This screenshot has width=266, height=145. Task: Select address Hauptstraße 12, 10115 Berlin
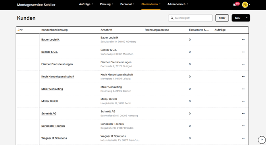tap(116, 103)
